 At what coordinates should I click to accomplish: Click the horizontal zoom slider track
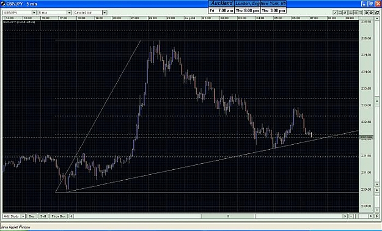pyautogui.click(x=361, y=216)
